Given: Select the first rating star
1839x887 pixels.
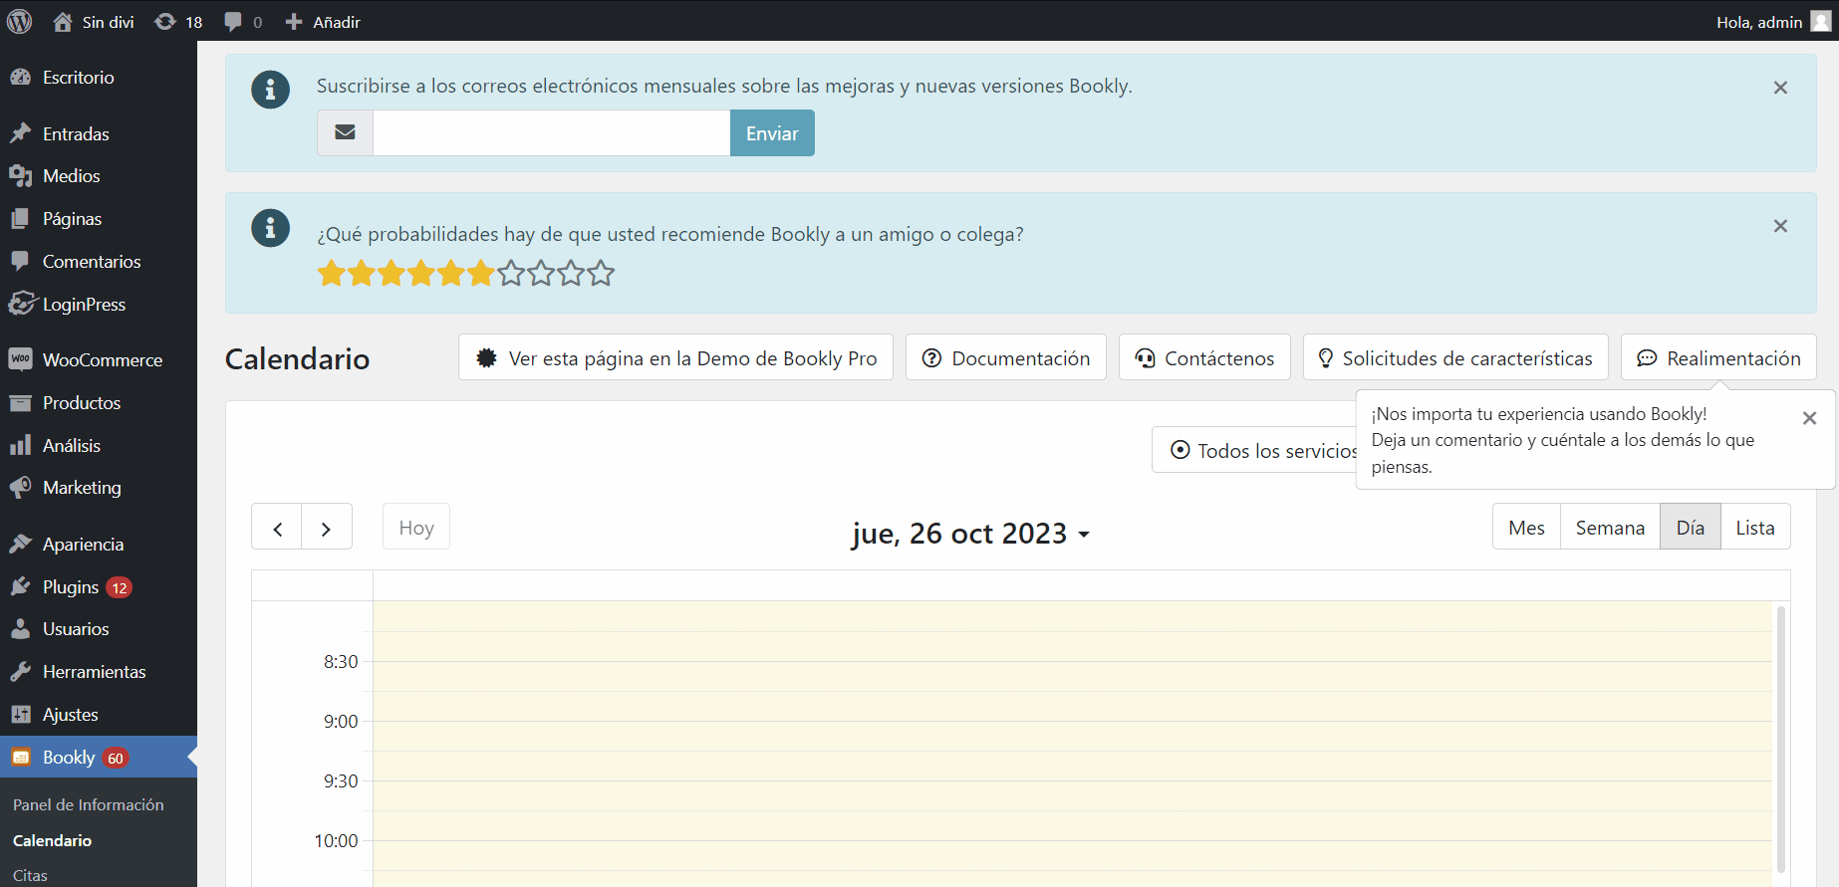Looking at the screenshot, I should pyautogui.click(x=331, y=273).
